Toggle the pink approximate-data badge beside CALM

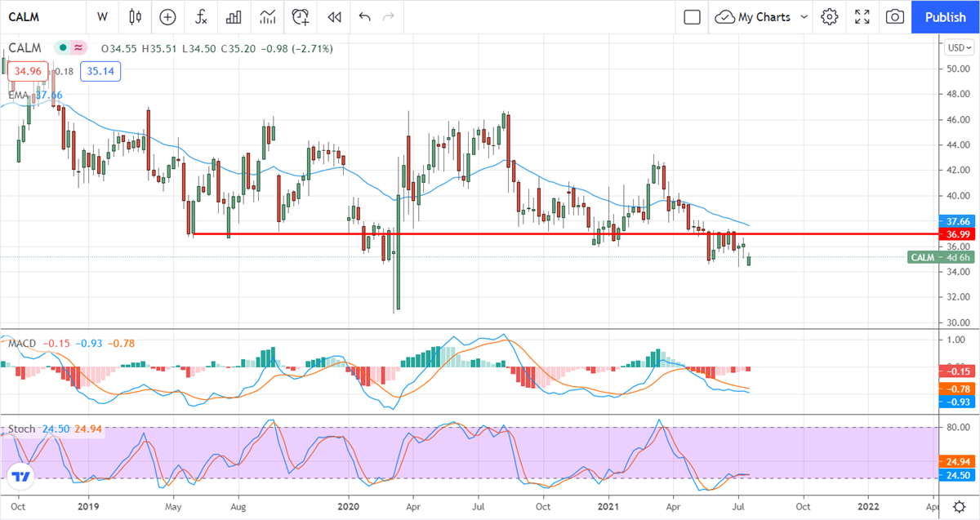pos(78,48)
